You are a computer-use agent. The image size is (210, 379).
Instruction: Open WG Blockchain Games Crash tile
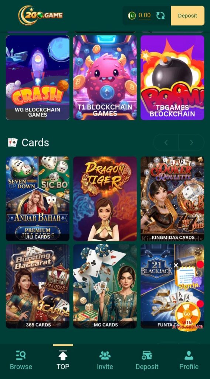tap(38, 78)
